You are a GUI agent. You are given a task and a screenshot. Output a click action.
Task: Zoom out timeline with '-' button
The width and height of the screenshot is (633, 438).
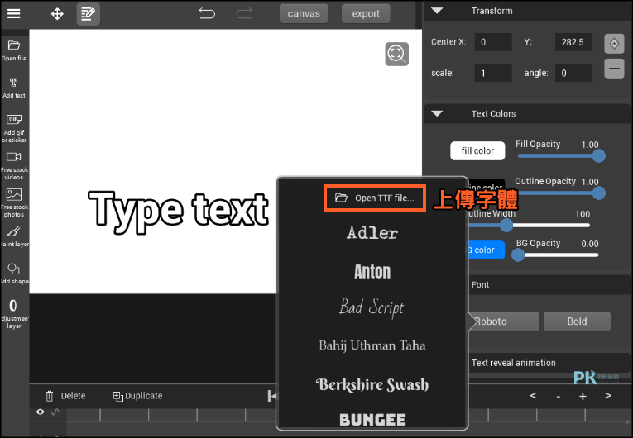pos(558,397)
